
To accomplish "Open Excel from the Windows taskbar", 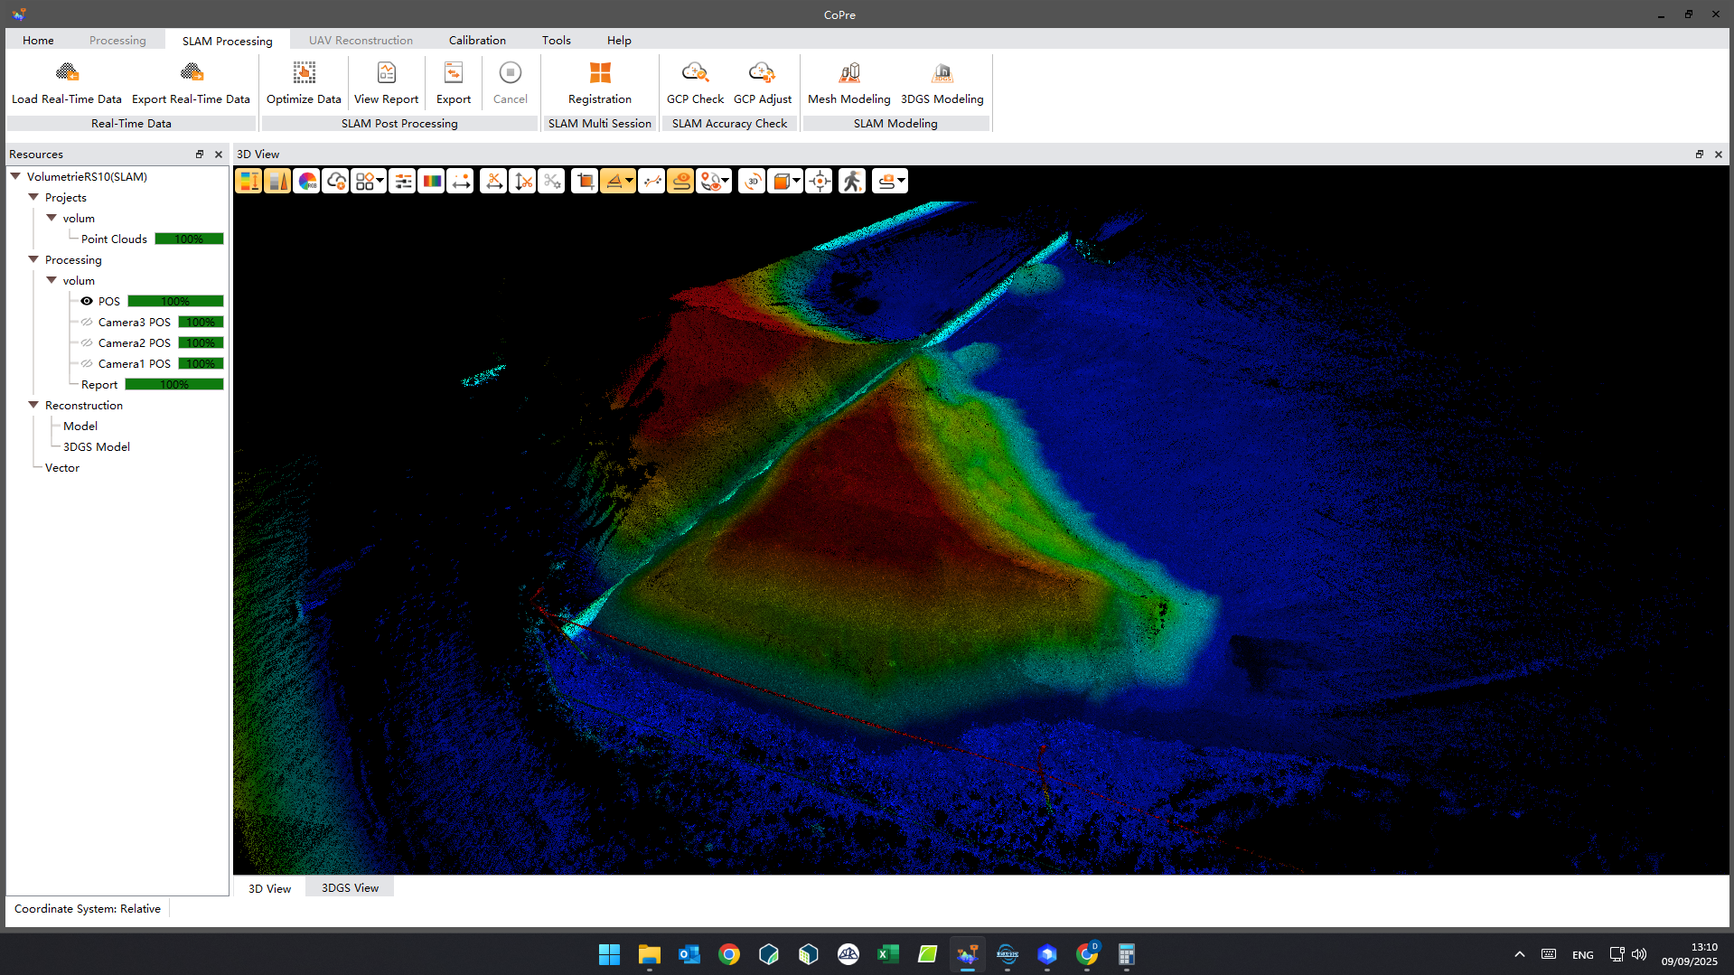I will (887, 954).
